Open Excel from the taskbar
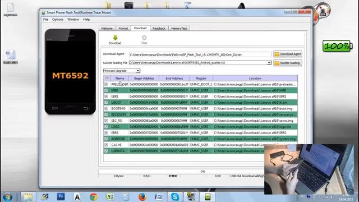 (x=110, y=197)
